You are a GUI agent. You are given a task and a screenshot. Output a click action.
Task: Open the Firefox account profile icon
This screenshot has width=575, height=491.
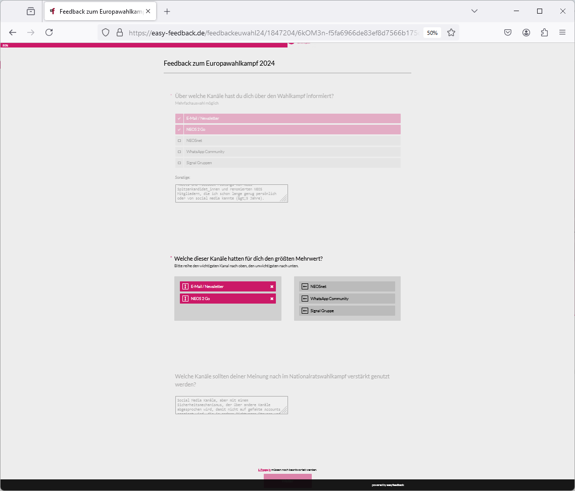[x=526, y=32]
